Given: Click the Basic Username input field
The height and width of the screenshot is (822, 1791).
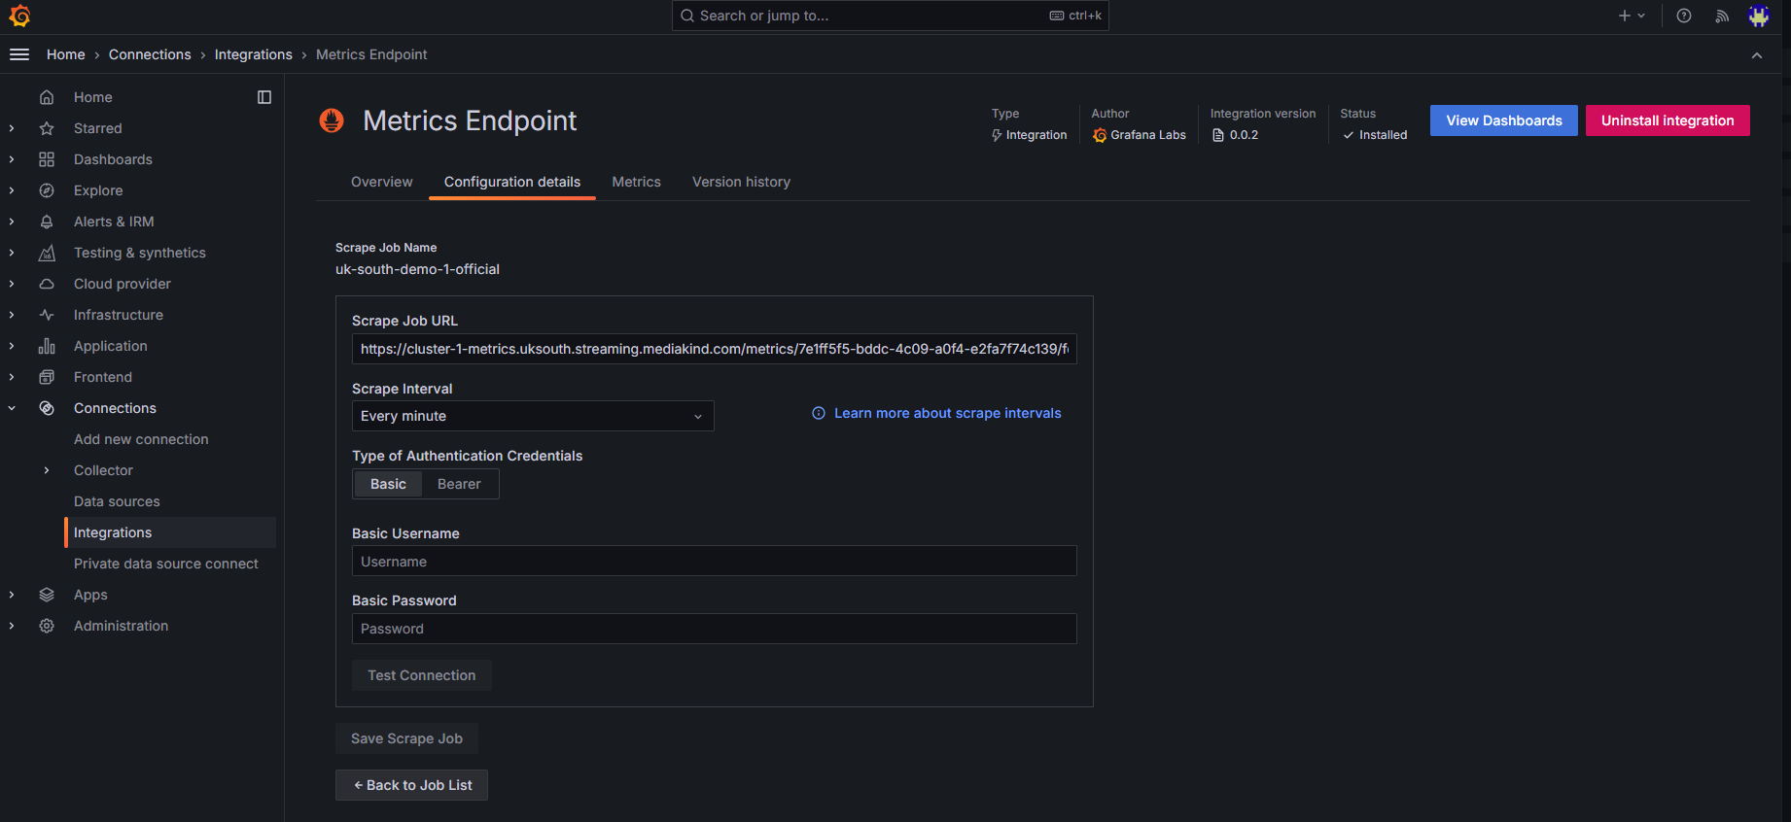Looking at the screenshot, I should [714, 562].
